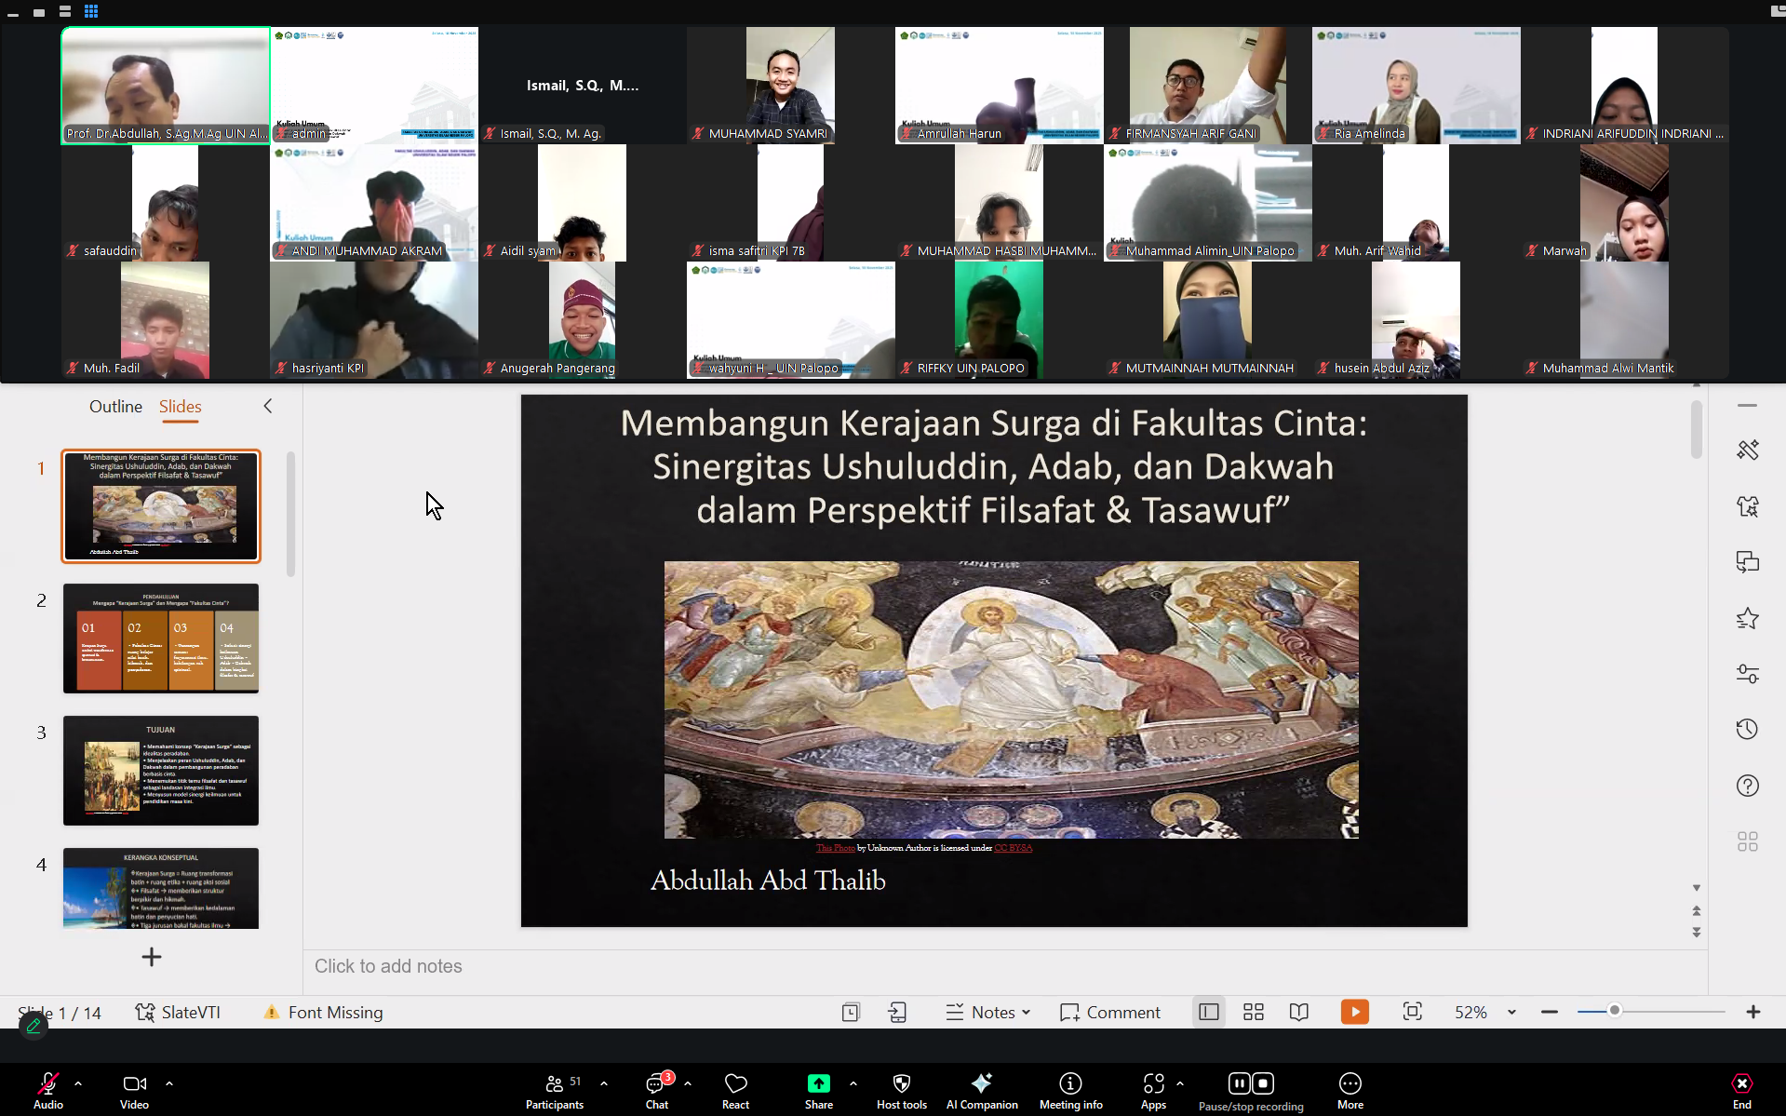Click the Meeting info icon
The image size is (1786, 1116).
click(1070, 1084)
